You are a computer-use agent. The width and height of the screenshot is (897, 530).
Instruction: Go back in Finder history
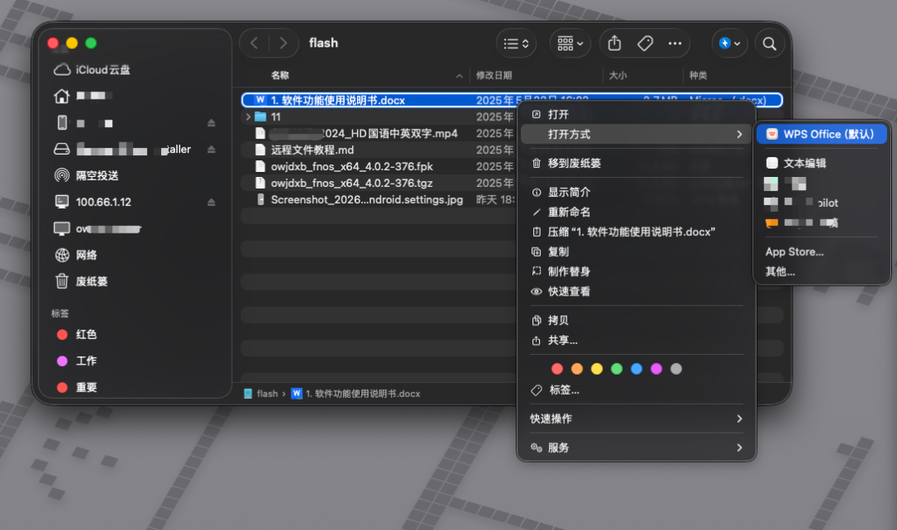[x=255, y=43]
